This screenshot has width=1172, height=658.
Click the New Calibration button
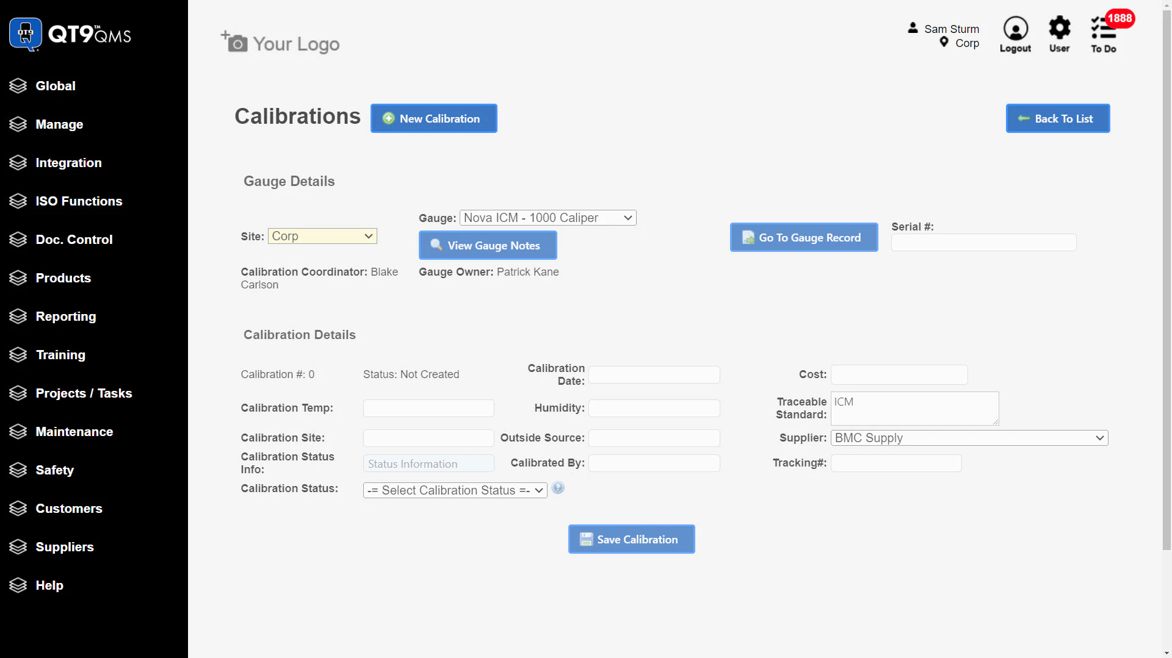[433, 118]
